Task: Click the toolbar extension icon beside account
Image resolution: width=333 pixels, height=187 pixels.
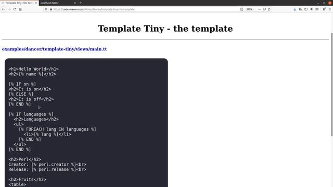Action: pos(317,9)
